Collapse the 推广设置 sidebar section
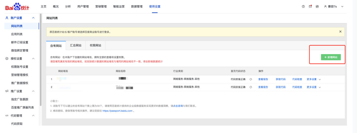This screenshot has height=133, width=357. (x=33, y=91)
